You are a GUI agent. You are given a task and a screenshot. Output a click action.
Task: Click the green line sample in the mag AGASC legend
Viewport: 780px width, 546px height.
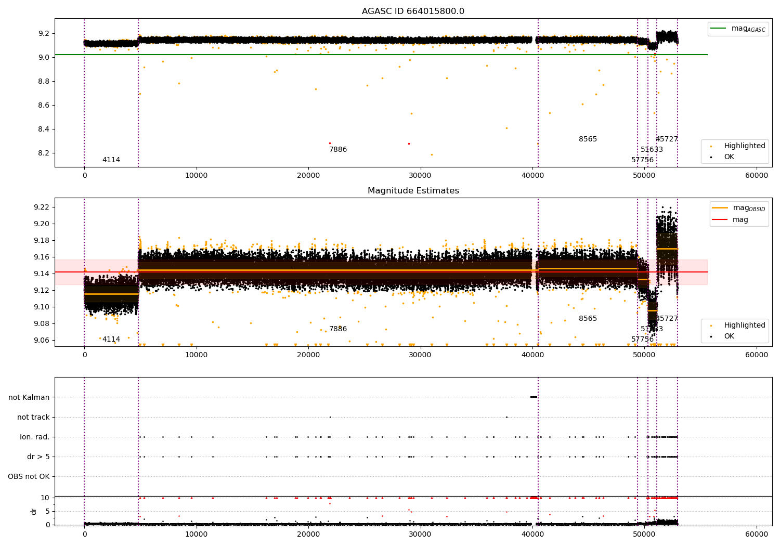(x=719, y=29)
